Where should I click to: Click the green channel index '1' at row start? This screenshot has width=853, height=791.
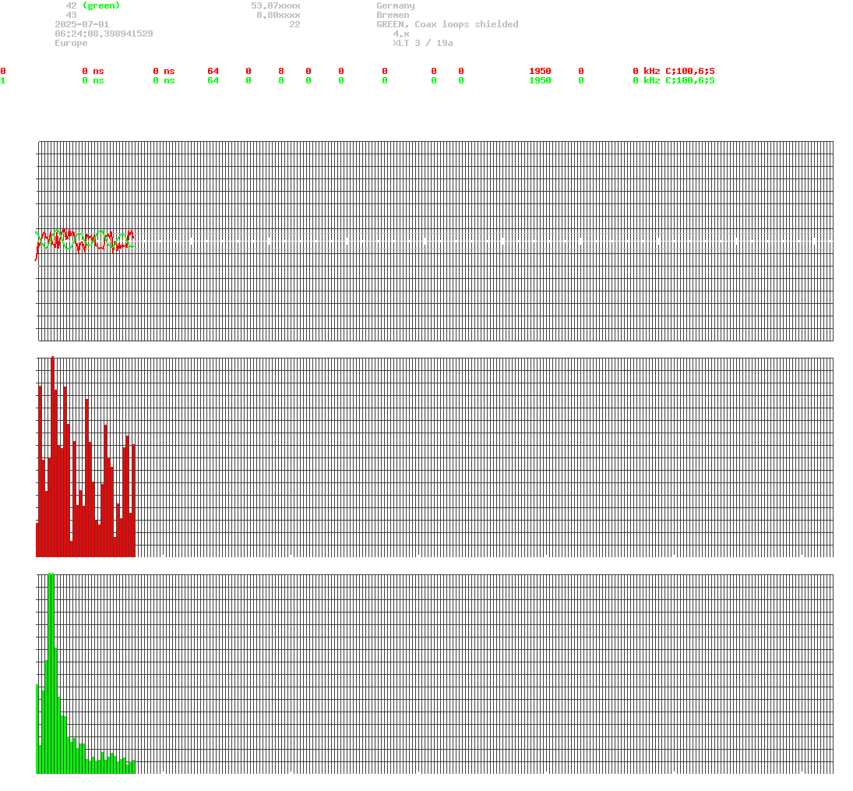[x=3, y=80]
